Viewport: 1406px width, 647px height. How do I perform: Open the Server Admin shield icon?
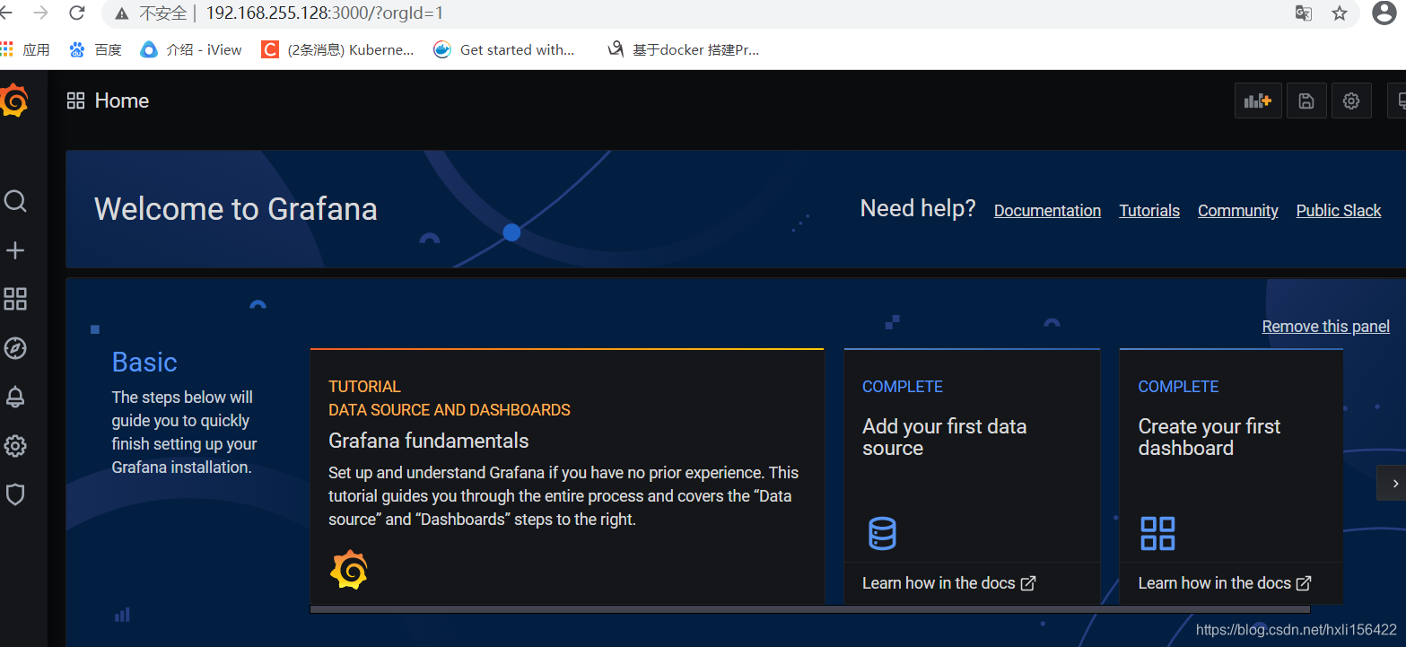coord(15,494)
